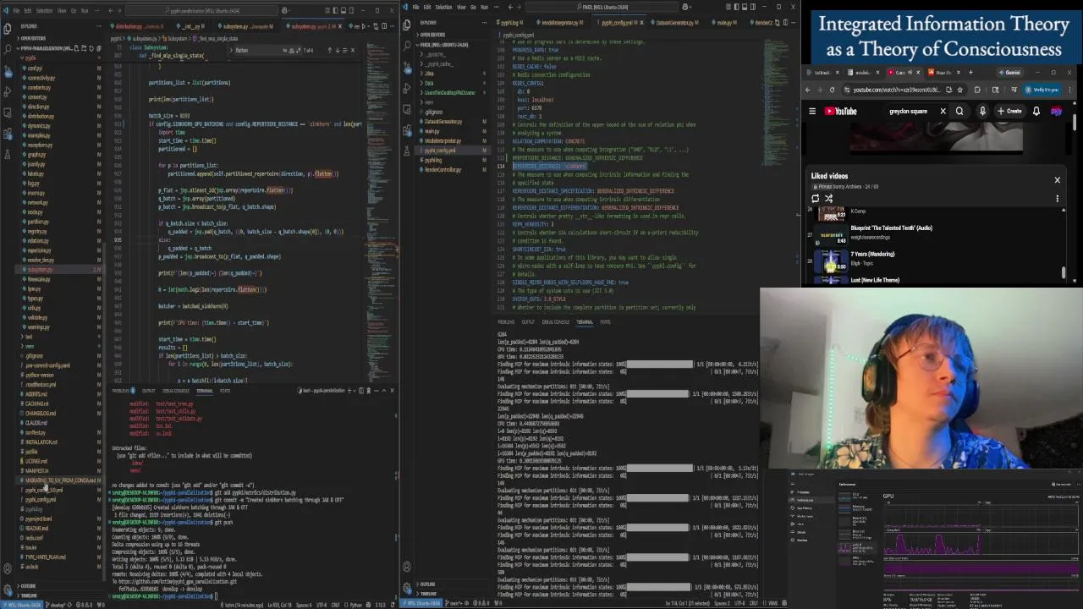Open Liked videos playlist more options
Image resolution: width=1083 pixels, height=609 pixels.
pos(1057,199)
